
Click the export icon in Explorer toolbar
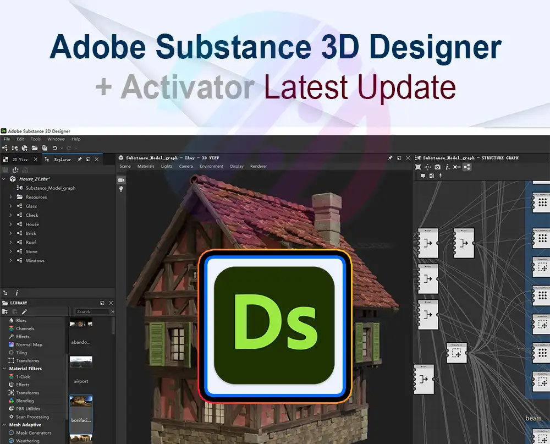point(15,169)
